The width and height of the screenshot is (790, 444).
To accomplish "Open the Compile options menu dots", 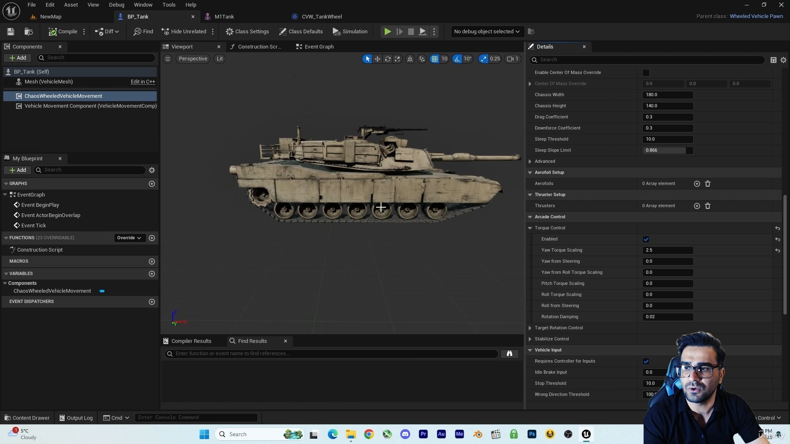I will pos(84,32).
